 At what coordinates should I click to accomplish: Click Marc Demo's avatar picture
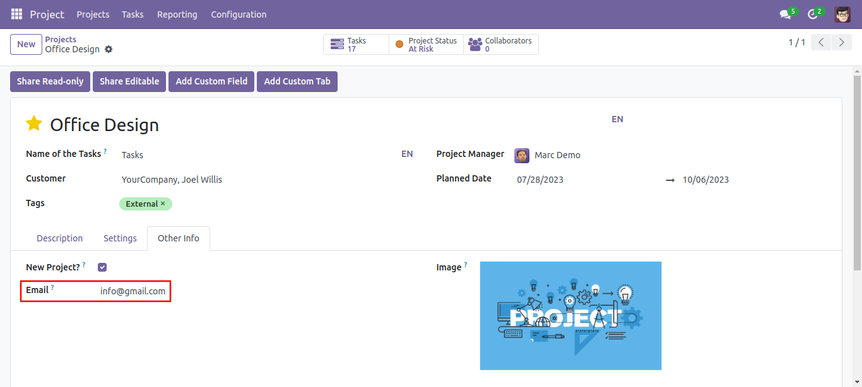pyautogui.click(x=522, y=155)
